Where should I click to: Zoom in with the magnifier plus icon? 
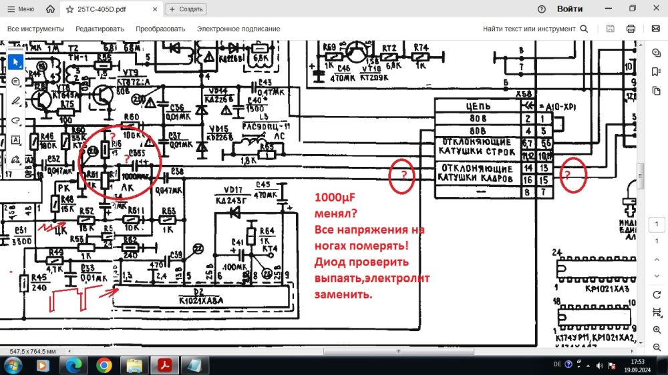pyautogui.click(x=657, y=330)
